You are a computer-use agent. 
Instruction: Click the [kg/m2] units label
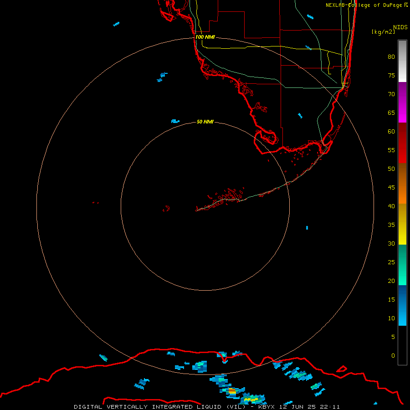383,31
